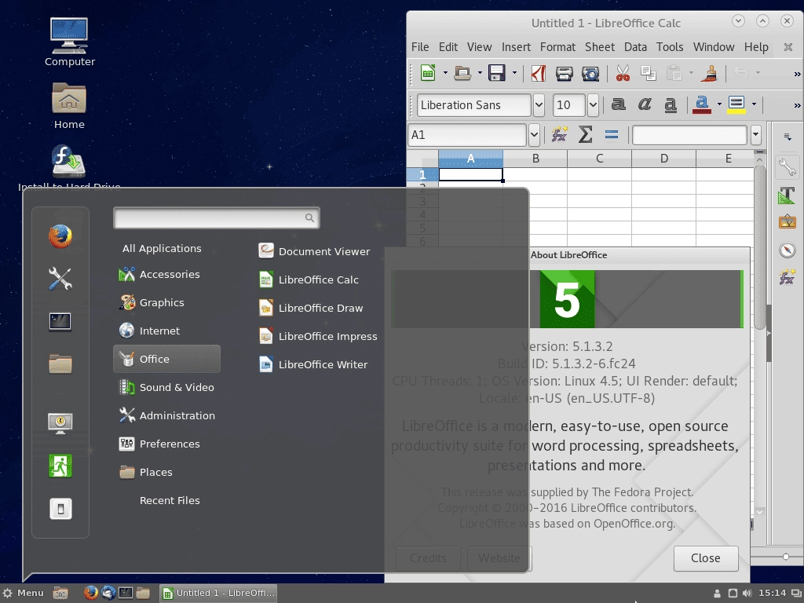This screenshot has width=804, height=603.
Task: Click the zoom slider handle in Calc
Action: pos(785,557)
